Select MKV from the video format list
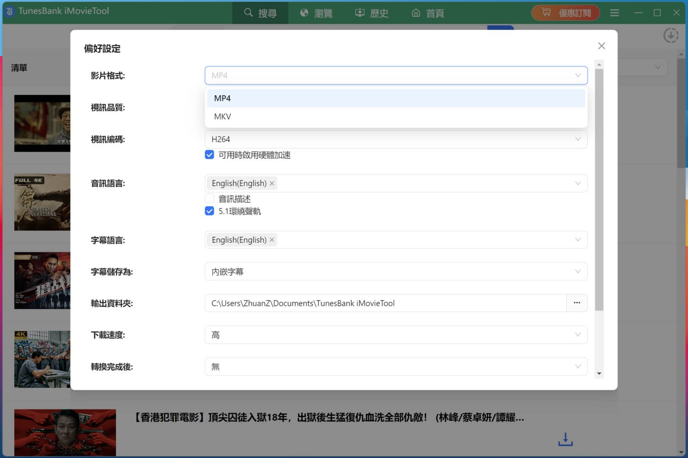Screen dimensions: 688x458 click(222, 117)
